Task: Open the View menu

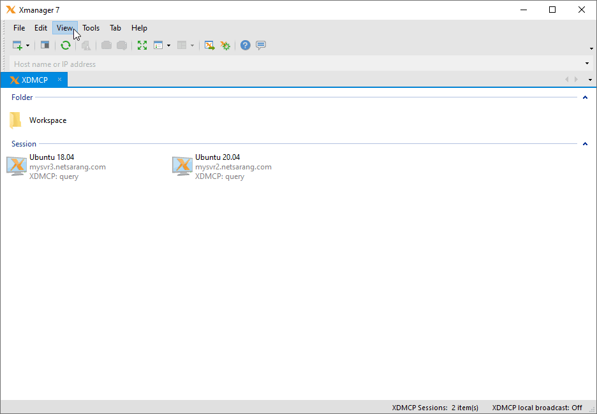Action: point(64,28)
